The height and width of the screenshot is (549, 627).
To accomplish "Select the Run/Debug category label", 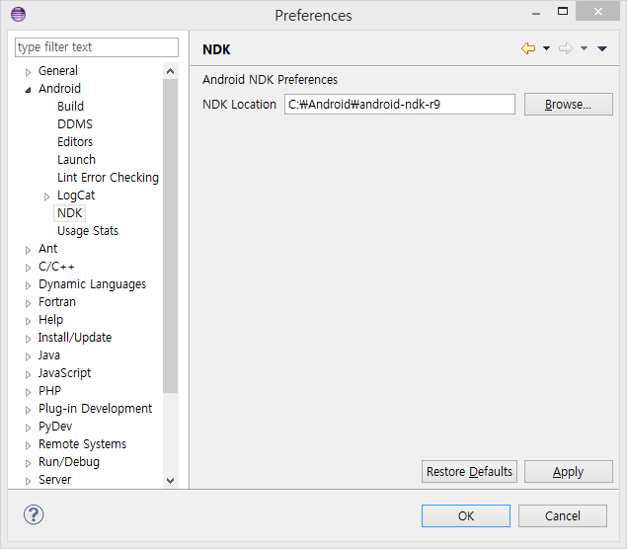I will [69, 462].
